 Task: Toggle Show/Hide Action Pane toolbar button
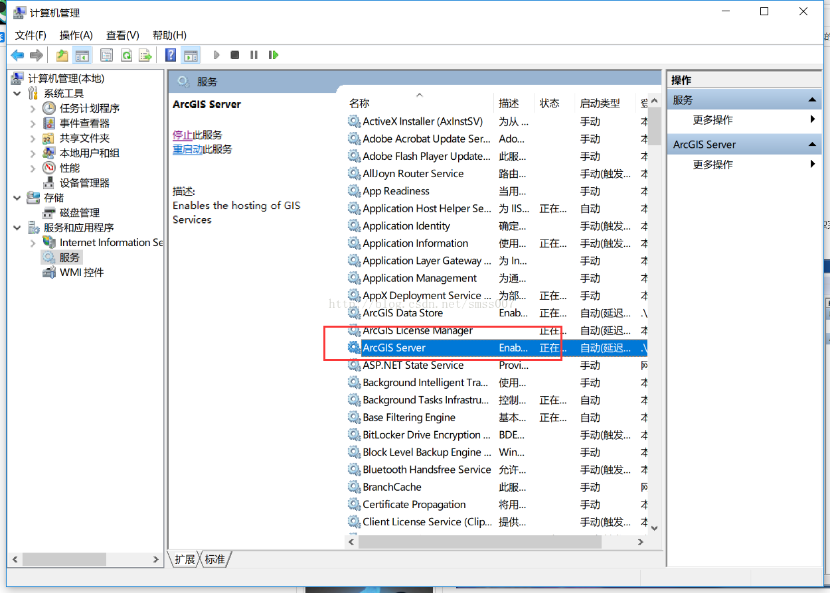tap(191, 55)
